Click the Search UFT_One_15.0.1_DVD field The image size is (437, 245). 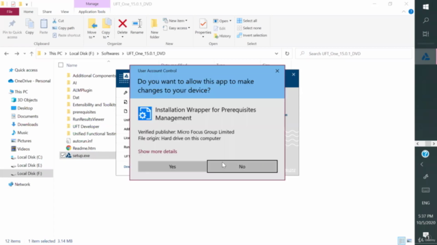tap(354, 54)
